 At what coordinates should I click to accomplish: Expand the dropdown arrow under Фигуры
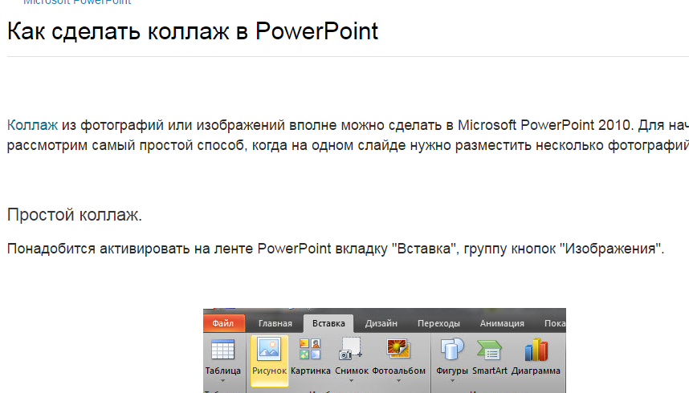click(x=451, y=381)
